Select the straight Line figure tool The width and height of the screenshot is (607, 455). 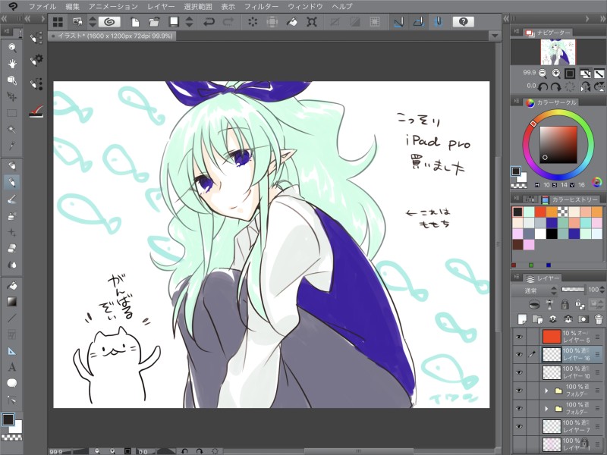(x=12, y=318)
